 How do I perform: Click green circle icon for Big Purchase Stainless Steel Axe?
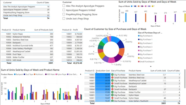112,75
